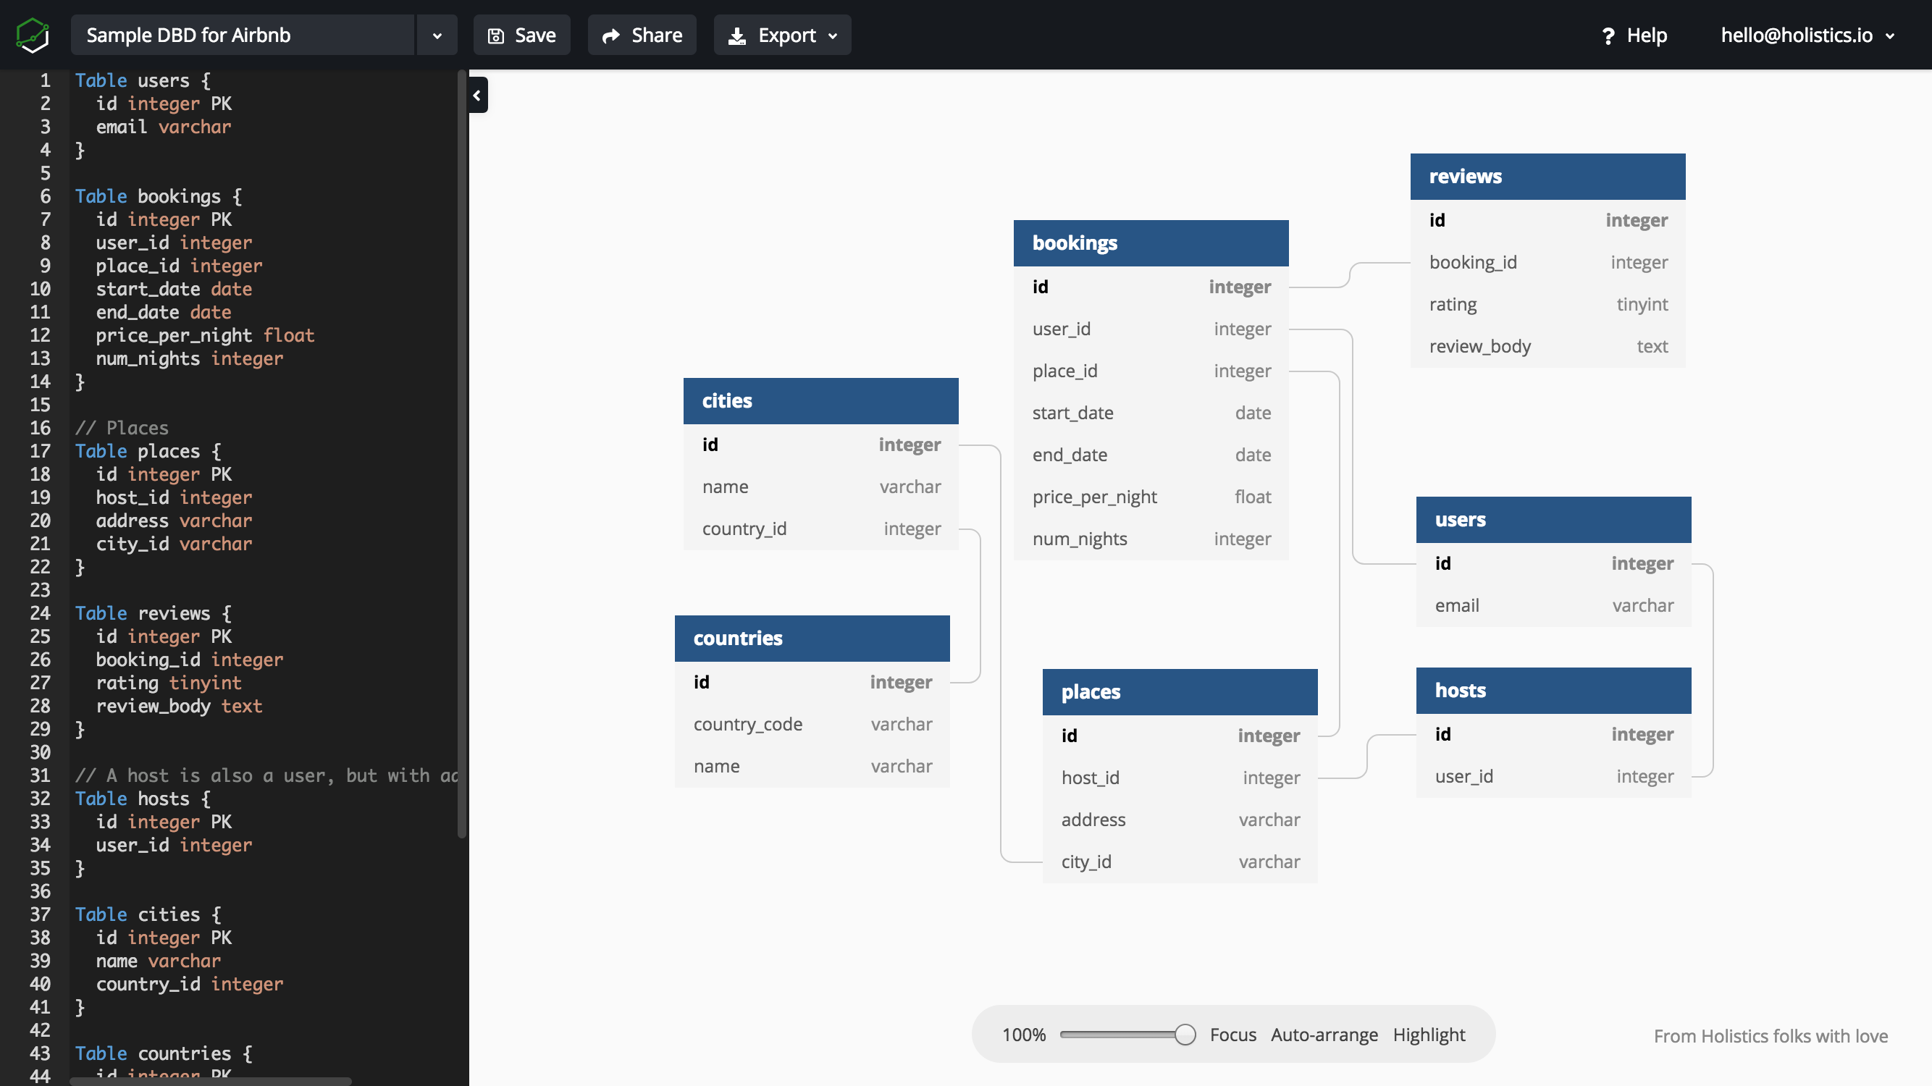Open the Share dialog

644,35
